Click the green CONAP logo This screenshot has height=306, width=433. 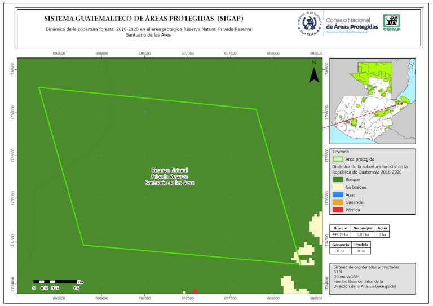click(x=392, y=24)
